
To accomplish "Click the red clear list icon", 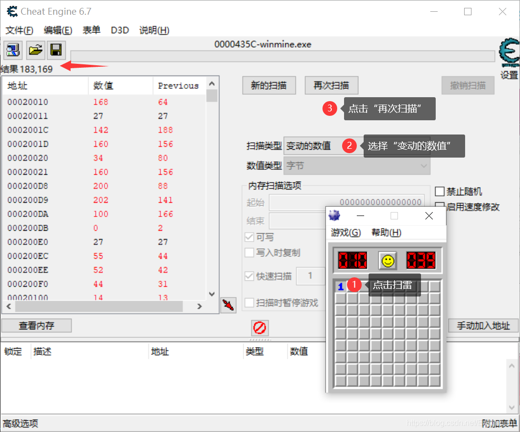I will (260, 328).
